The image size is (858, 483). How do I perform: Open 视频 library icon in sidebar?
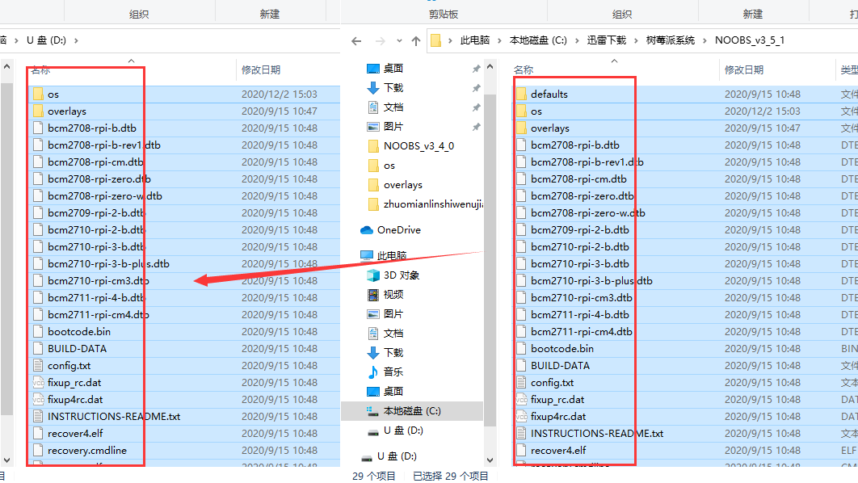(373, 294)
